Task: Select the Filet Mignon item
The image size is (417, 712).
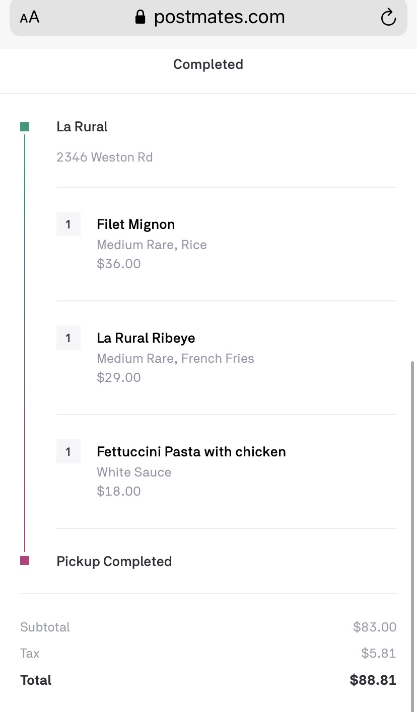Action: click(136, 224)
